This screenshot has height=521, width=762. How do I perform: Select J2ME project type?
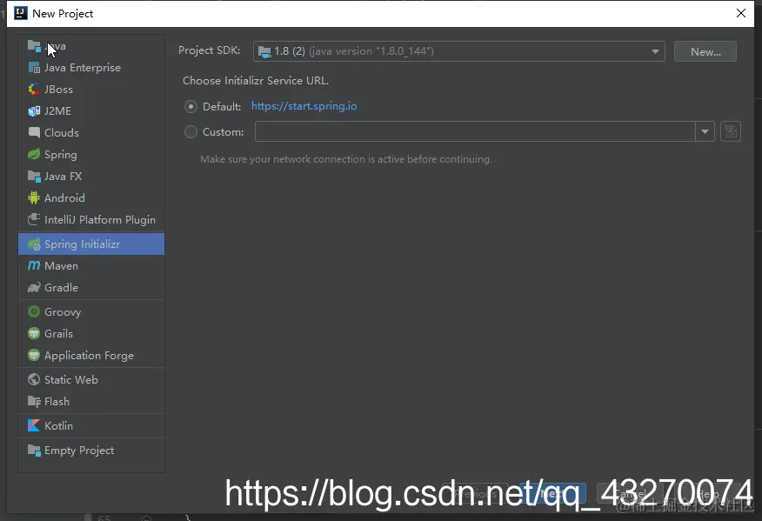[91, 110]
